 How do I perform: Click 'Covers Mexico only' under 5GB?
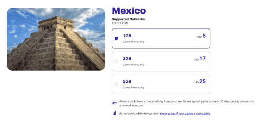pyautogui.click(x=134, y=87)
